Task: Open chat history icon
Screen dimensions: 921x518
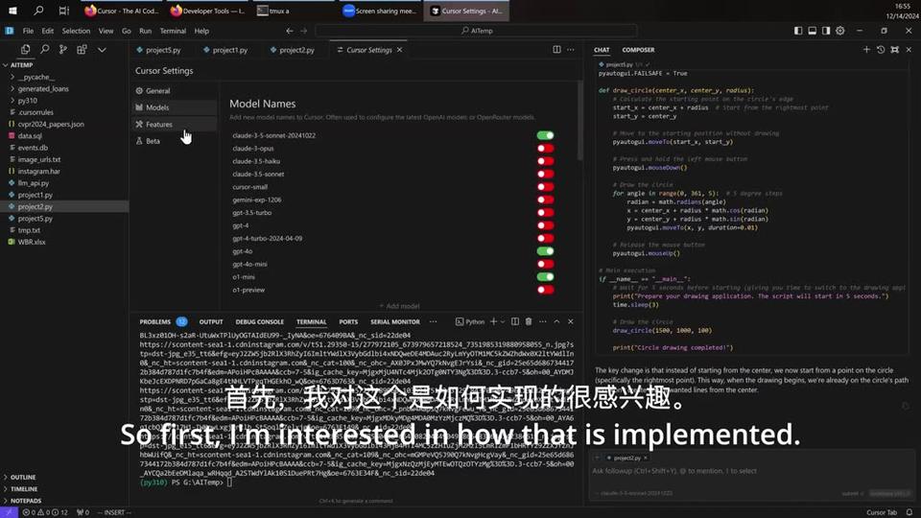Action: pos(881,49)
